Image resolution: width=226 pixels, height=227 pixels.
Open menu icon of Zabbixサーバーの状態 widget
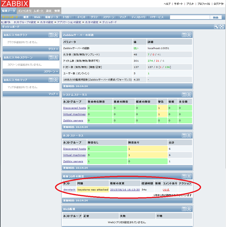pyautogui.click(x=184, y=35)
